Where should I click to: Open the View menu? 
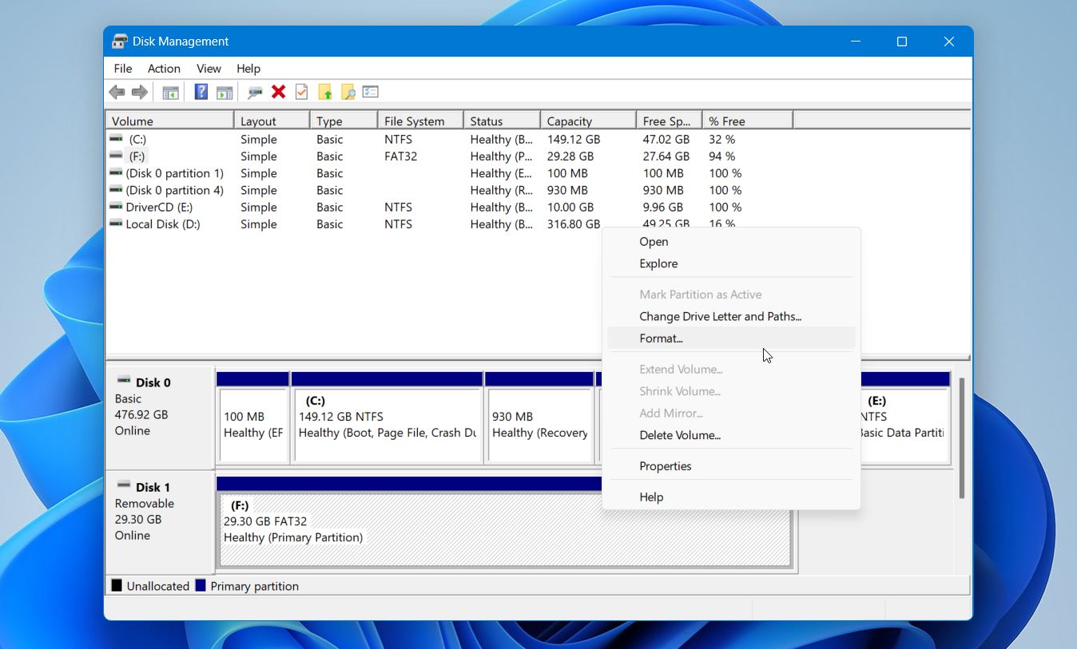(208, 69)
